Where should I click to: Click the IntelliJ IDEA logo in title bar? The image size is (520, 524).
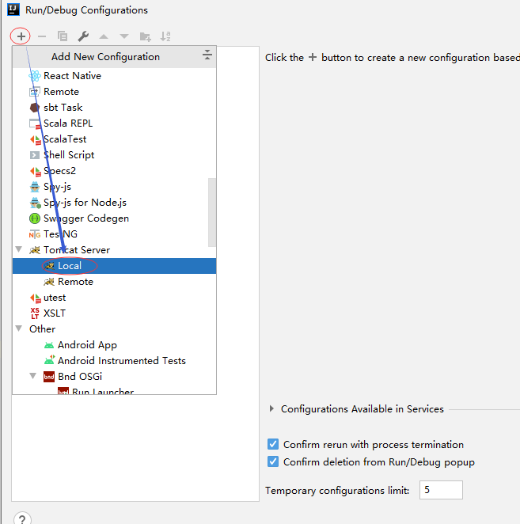(13, 9)
